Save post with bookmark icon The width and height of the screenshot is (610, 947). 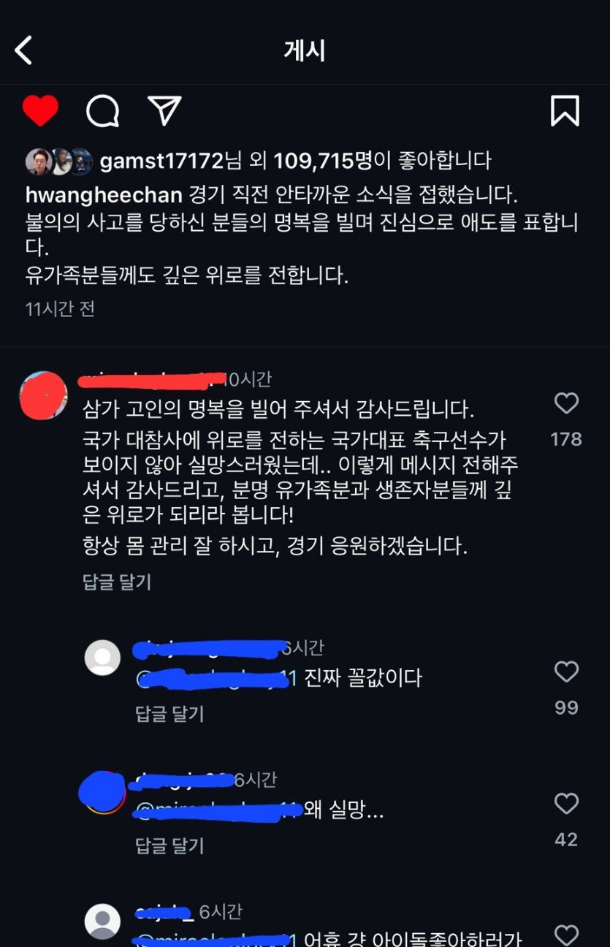pyautogui.click(x=565, y=111)
